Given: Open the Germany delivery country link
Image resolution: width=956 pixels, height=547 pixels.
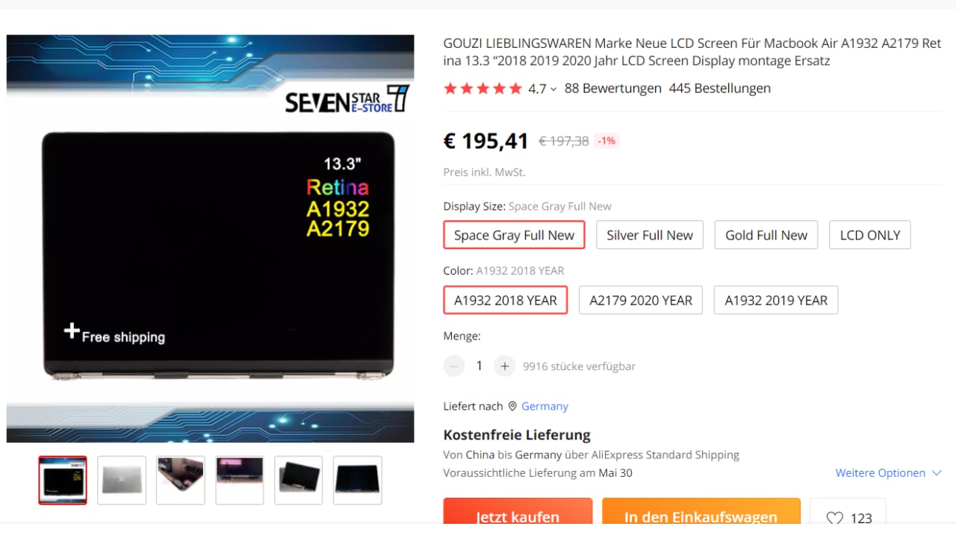Looking at the screenshot, I should (544, 406).
